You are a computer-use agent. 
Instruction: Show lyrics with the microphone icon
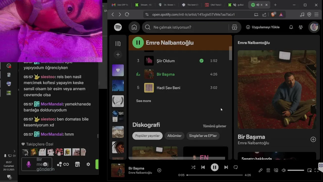click(x=261, y=170)
